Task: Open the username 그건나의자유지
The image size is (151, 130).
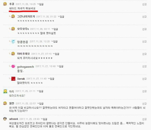Action: pos(26,16)
